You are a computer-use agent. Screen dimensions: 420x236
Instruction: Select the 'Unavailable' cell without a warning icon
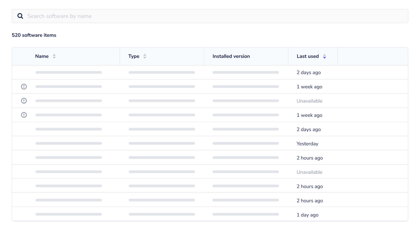click(x=309, y=172)
